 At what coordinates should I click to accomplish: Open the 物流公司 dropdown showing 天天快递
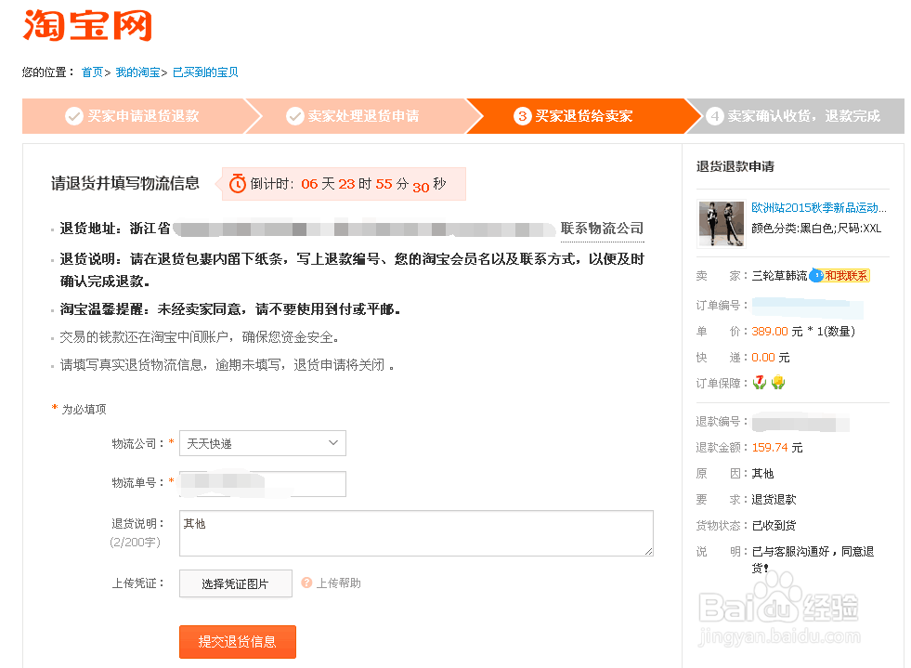(x=263, y=443)
